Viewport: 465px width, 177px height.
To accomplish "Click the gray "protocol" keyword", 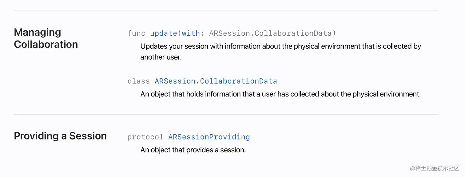I will coord(145,137).
